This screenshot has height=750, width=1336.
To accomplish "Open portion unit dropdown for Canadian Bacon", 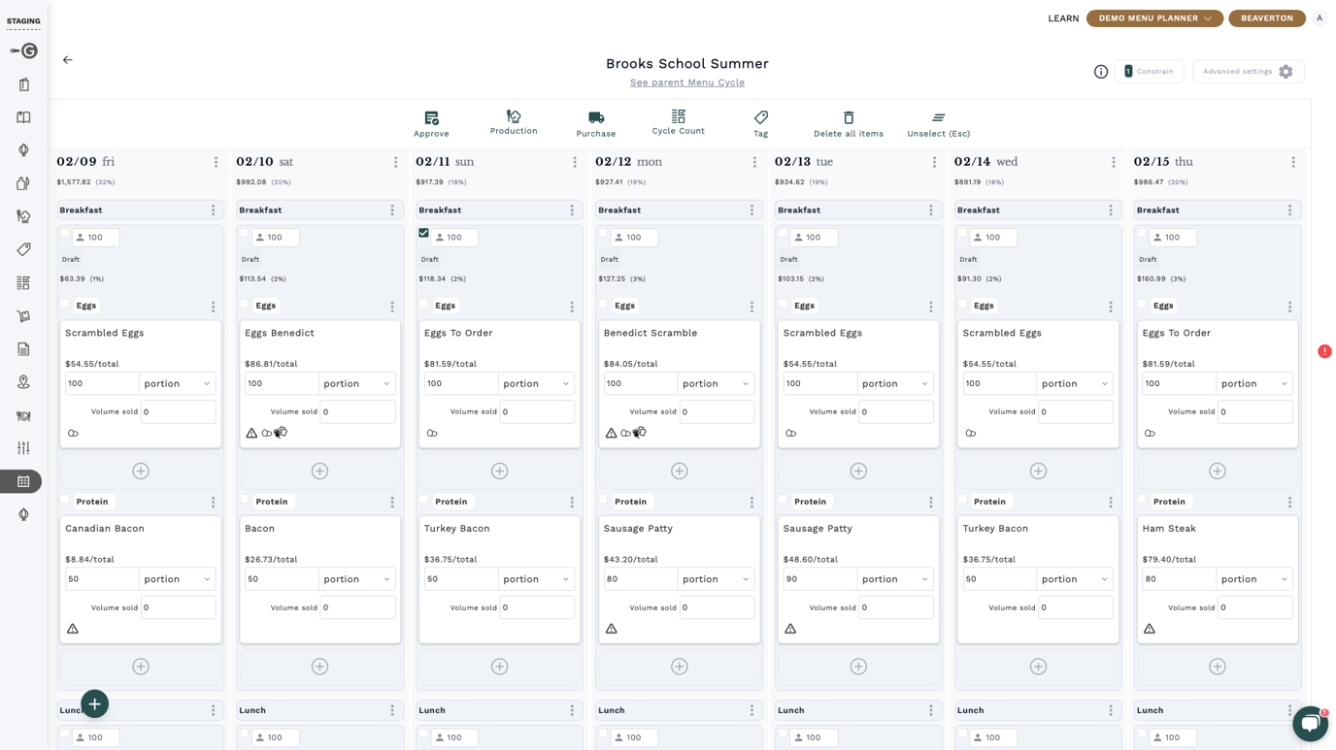I will 177,579.
